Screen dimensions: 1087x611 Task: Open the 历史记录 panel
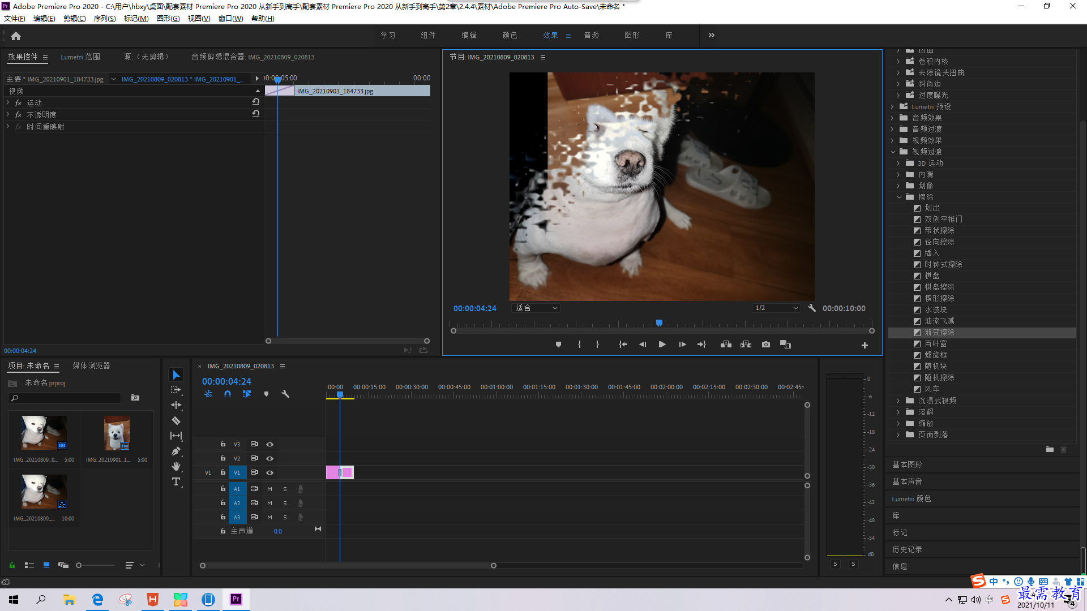pyautogui.click(x=907, y=549)
